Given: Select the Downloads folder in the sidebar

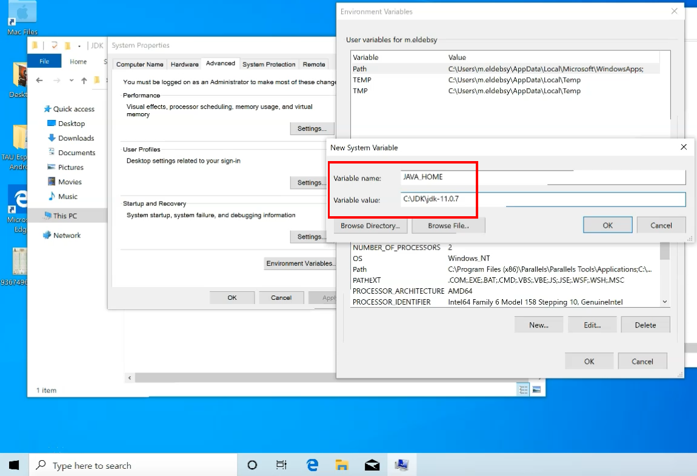Looking at the screenshot, I should (x=72, y=137).
